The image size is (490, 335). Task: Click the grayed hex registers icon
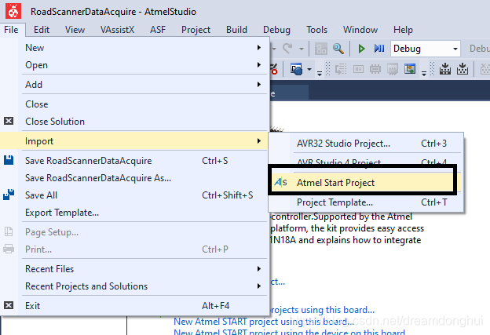pos(358,69)
